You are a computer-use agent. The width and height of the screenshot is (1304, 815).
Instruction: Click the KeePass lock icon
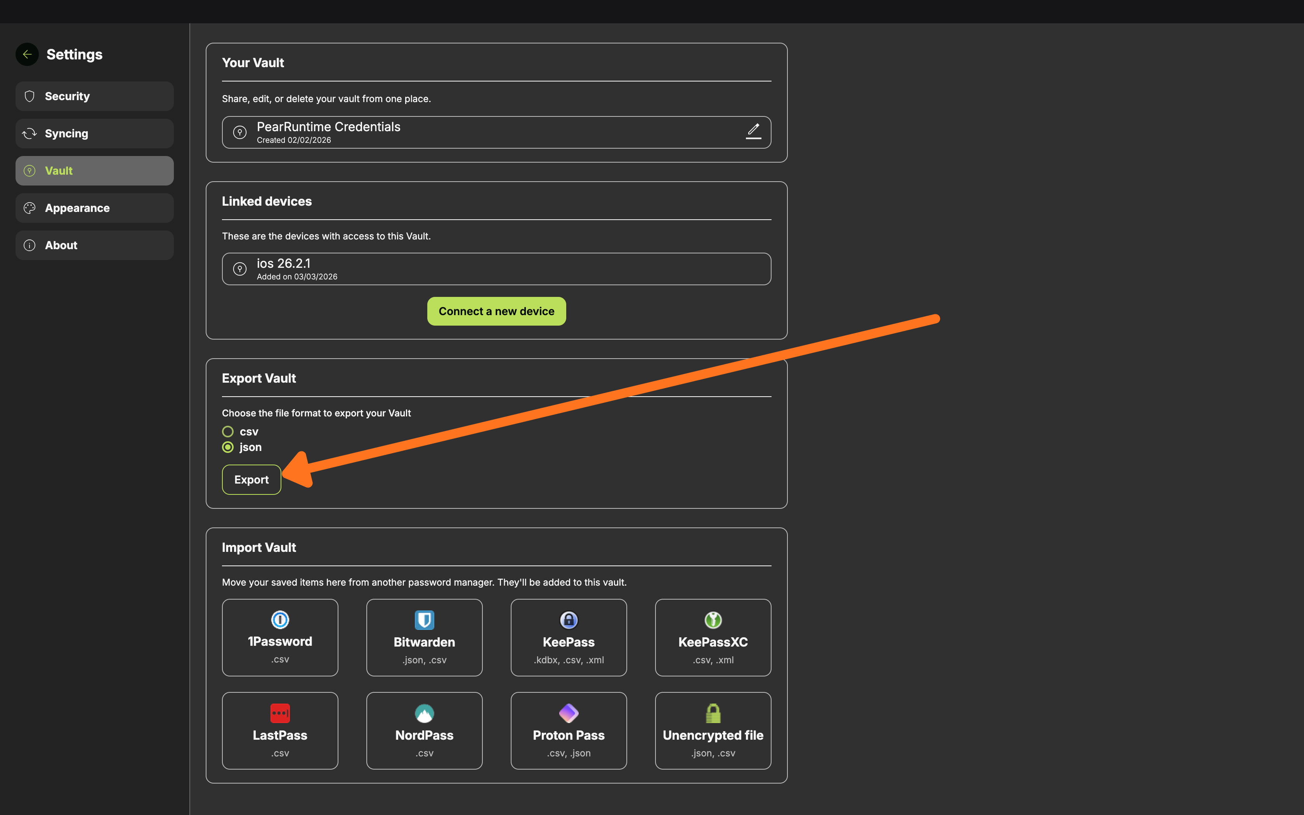point(569,620)
